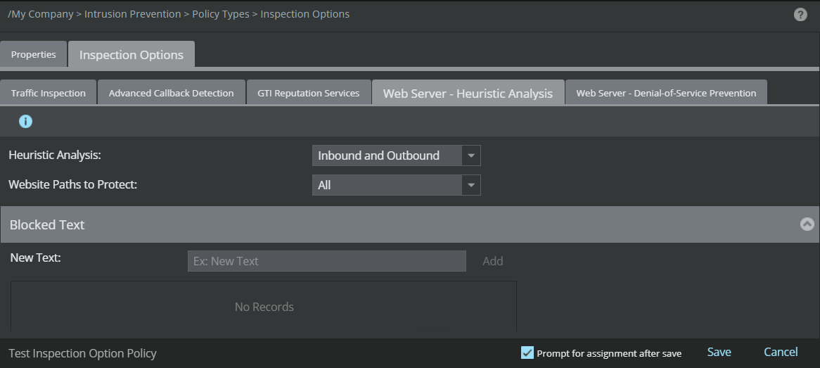Image resolution: width=820 pixels, height=368 pixels.
Task: Open the Heuristic Analysis dropdown
Action: pos(397,156)
